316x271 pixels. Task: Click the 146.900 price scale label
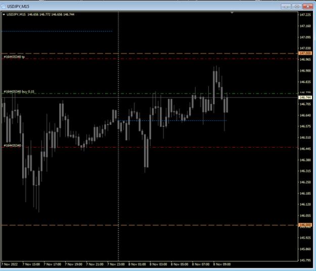tap(305, 71)
